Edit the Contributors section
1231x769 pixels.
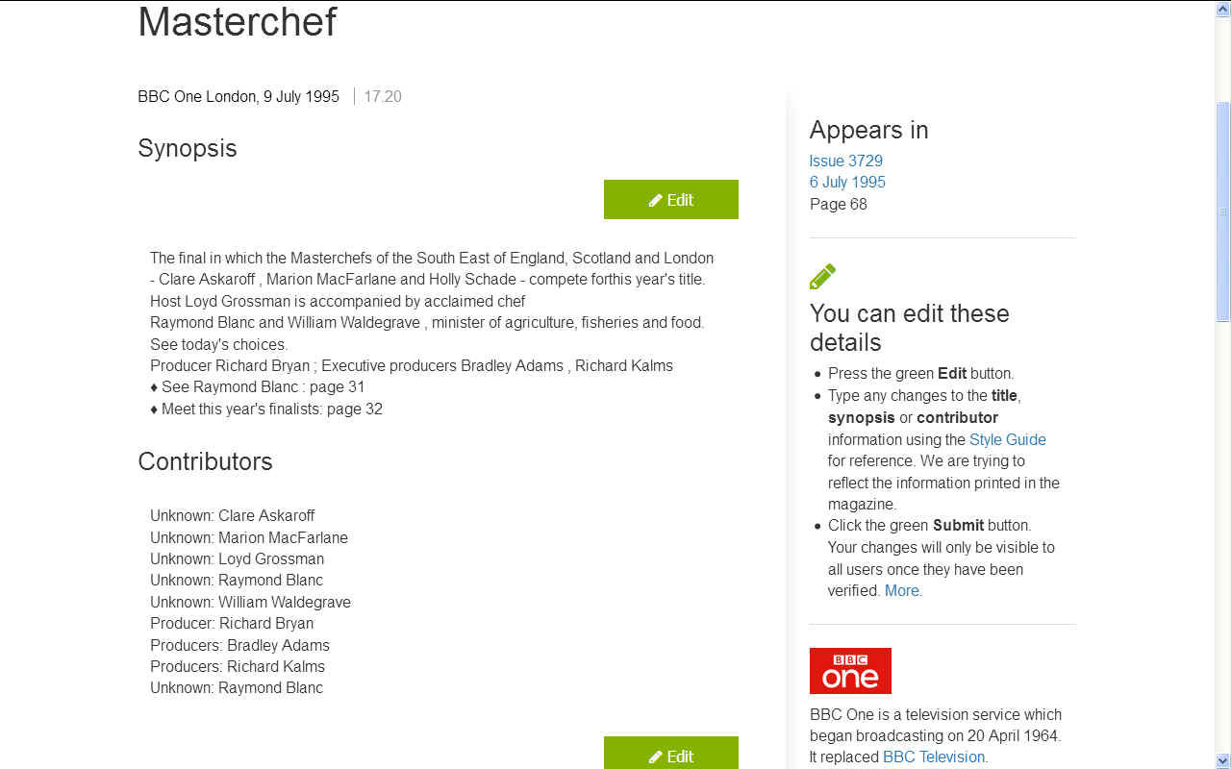coord(671,754)
